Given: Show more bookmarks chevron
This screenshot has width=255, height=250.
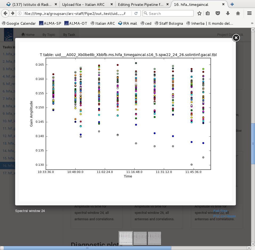Looking at the screenshot, I should 252,23.
